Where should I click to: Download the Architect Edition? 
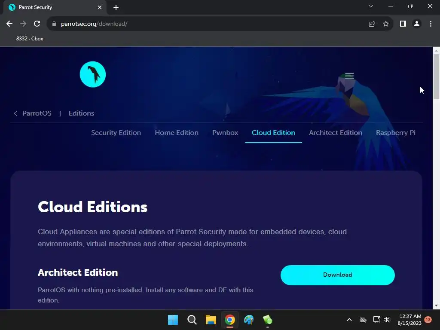point(338,275)
